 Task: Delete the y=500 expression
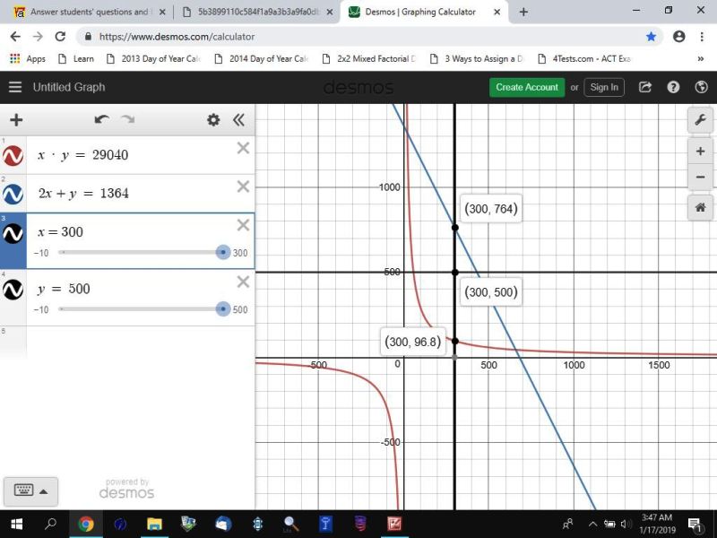point(243,282)
